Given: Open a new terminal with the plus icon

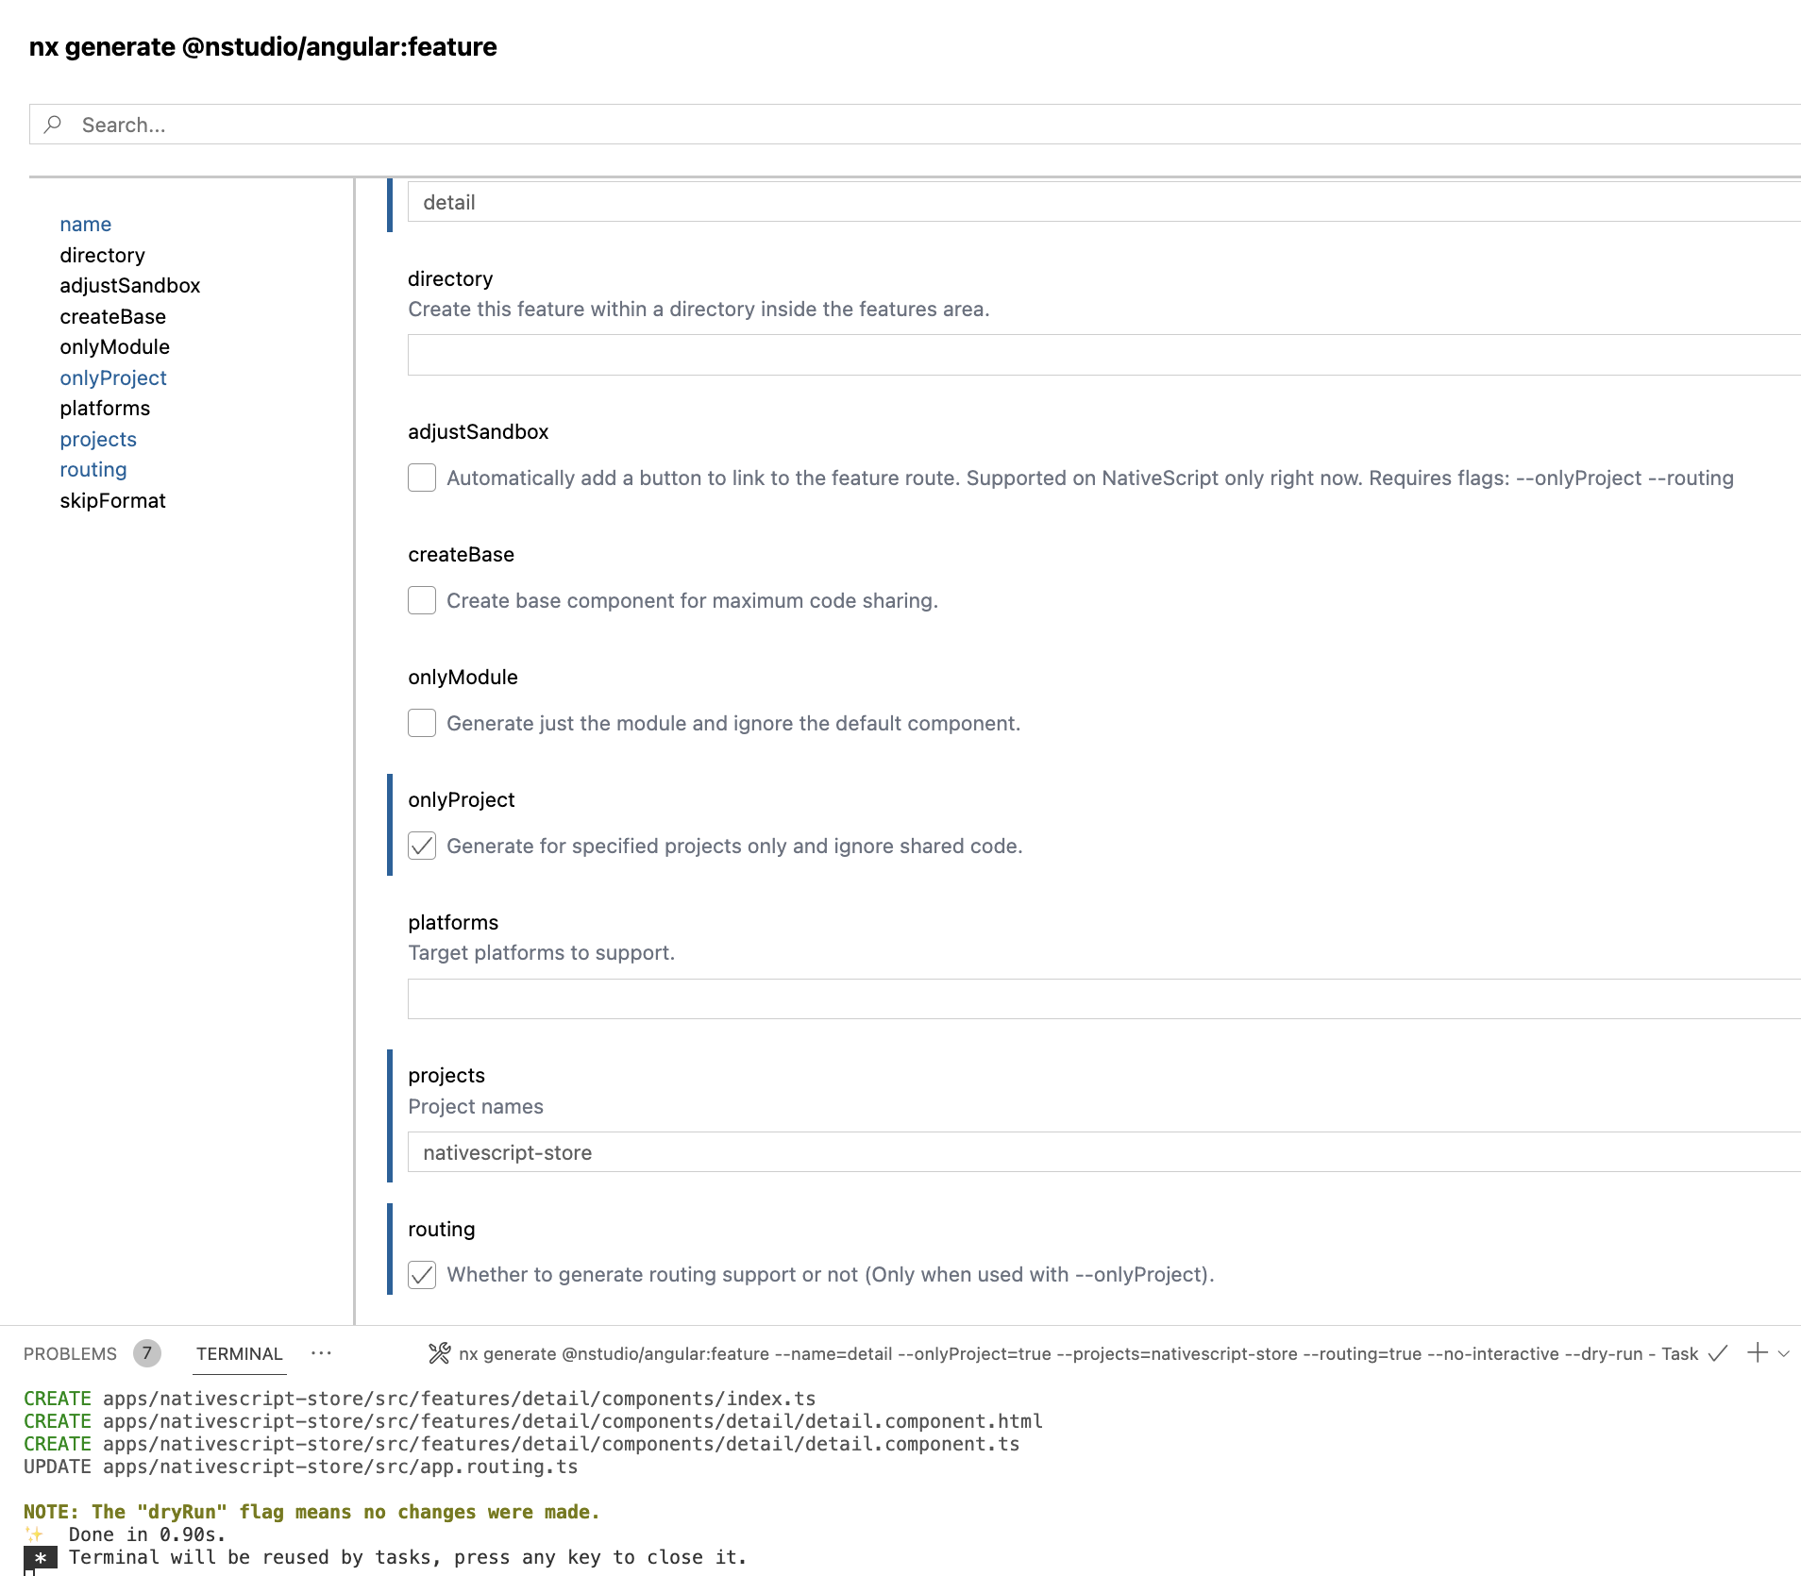Looking at the screenshot, I should 1757,1353.
